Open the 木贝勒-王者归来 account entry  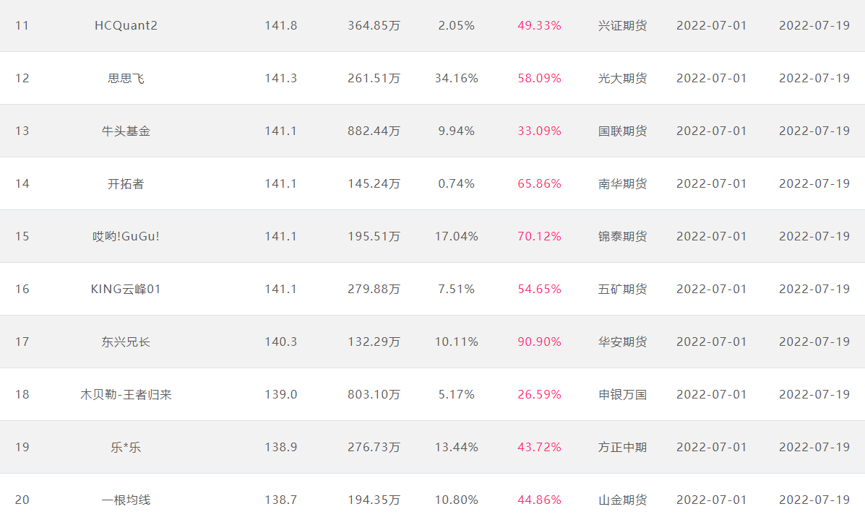click(x=126, y=394)
